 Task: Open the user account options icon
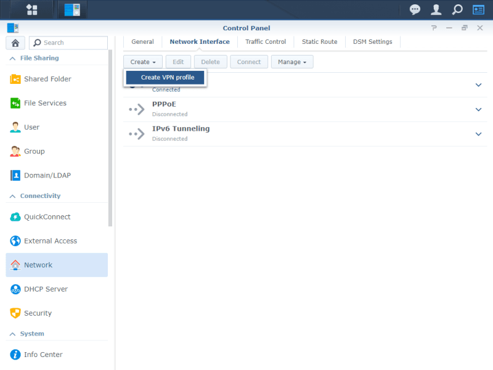(436, 9)
